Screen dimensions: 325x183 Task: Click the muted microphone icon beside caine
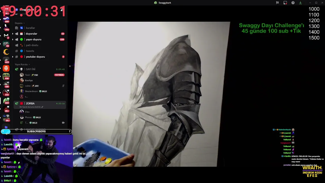63,86
